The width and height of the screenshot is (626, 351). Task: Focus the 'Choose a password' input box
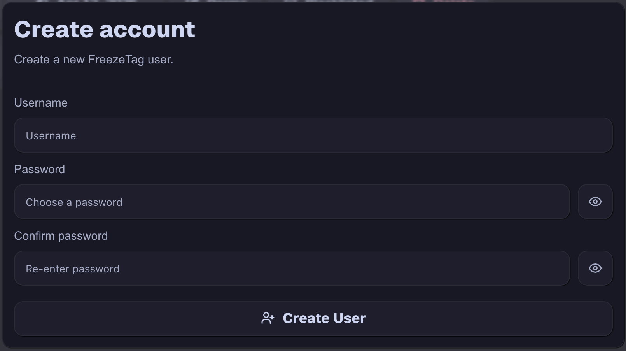(292, 202)
